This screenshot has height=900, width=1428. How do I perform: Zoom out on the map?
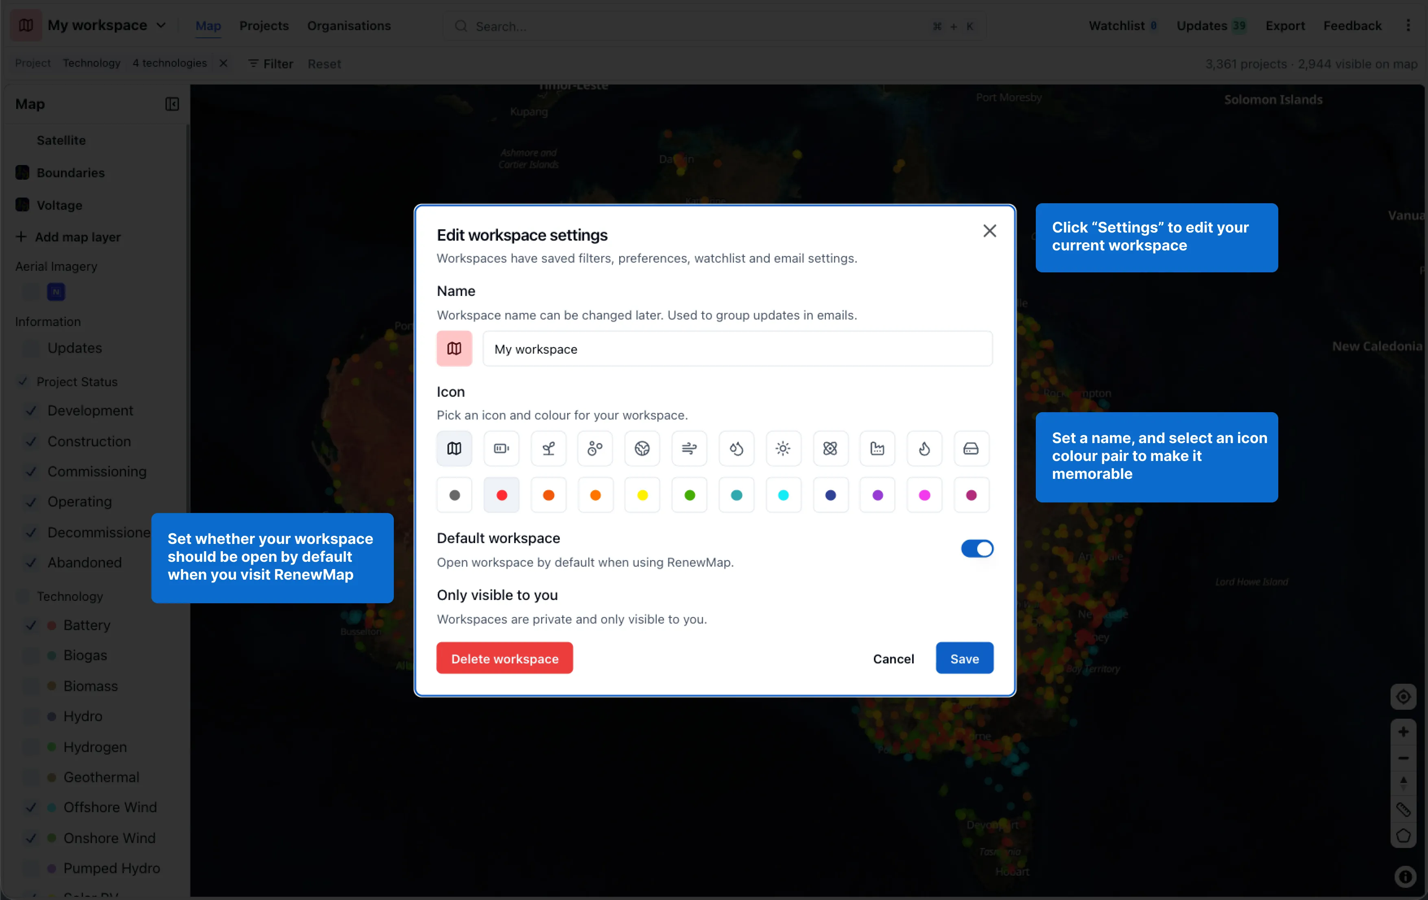[x=1403, y=759]
